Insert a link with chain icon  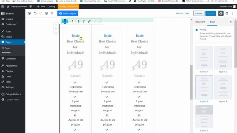pyautogui.click(x=89, y=21)
